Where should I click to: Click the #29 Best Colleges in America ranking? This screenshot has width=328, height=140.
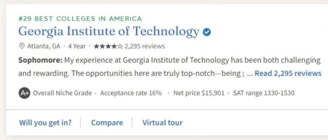[80, 19]
